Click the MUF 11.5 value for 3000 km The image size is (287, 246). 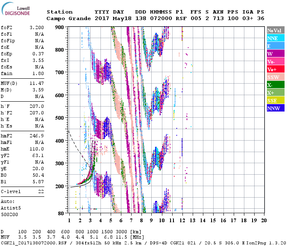[x=121, y=237]
